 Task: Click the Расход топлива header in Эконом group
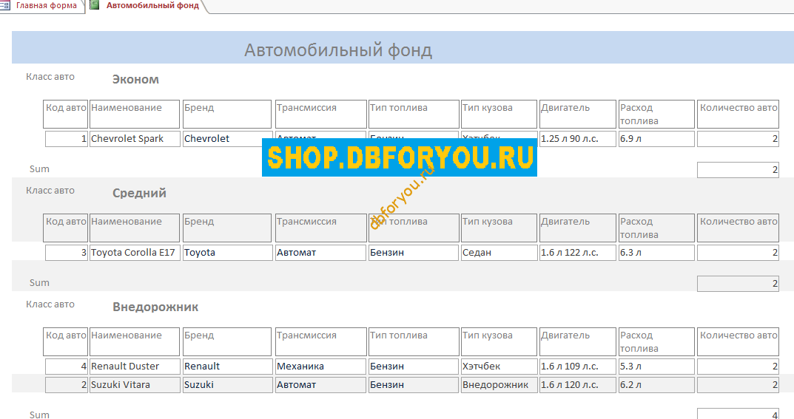click(x=656, y=115)
